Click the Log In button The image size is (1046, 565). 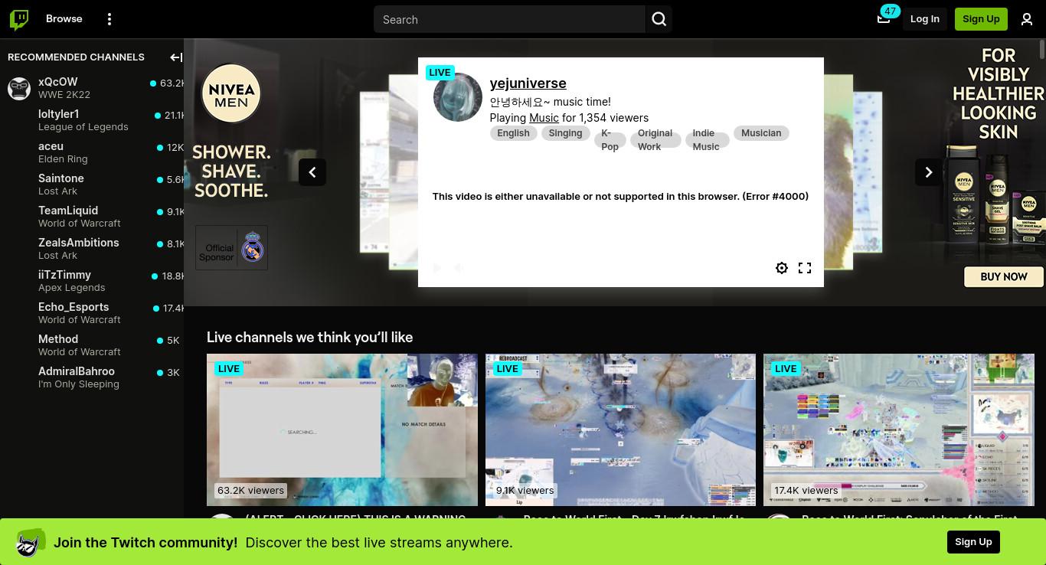point(925,19)
